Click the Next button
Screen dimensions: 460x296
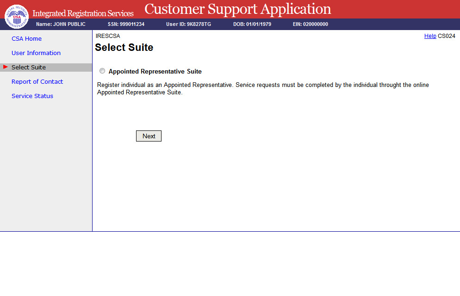pos(149,136)
